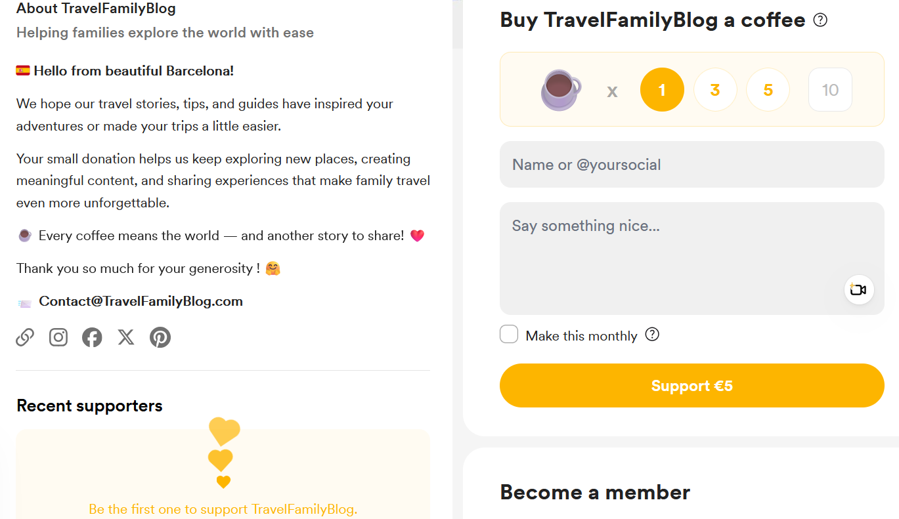Select 3 coffees amount
This screenshot has width=899, height=519.
(x=715, y=90)
